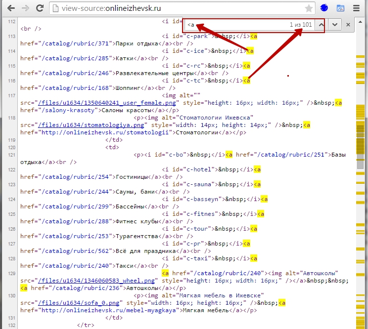Click the highlighted <a tag on line 129
The width and height of the screenshot is (368, 329).
point(166,273)
